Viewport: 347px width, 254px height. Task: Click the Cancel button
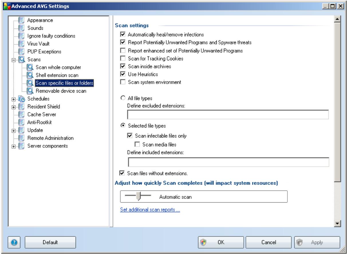[x=269, y=242]
